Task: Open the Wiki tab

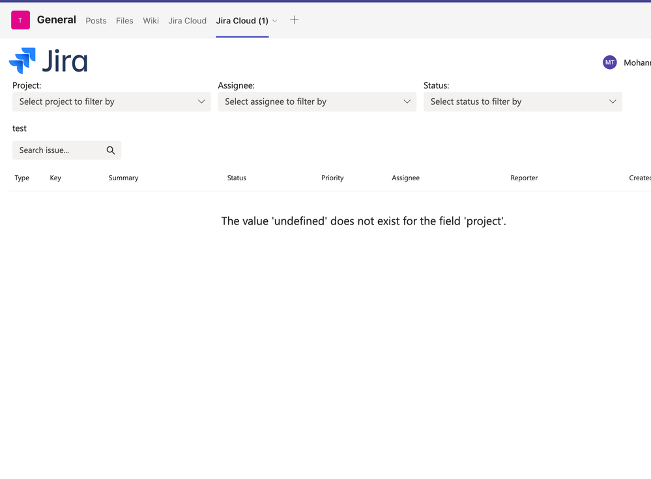Action: (151, 21)
